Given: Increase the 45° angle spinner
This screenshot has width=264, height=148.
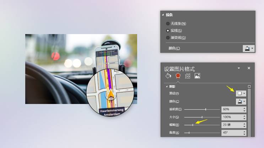Looking at the screenshot, I should point(244,131).
